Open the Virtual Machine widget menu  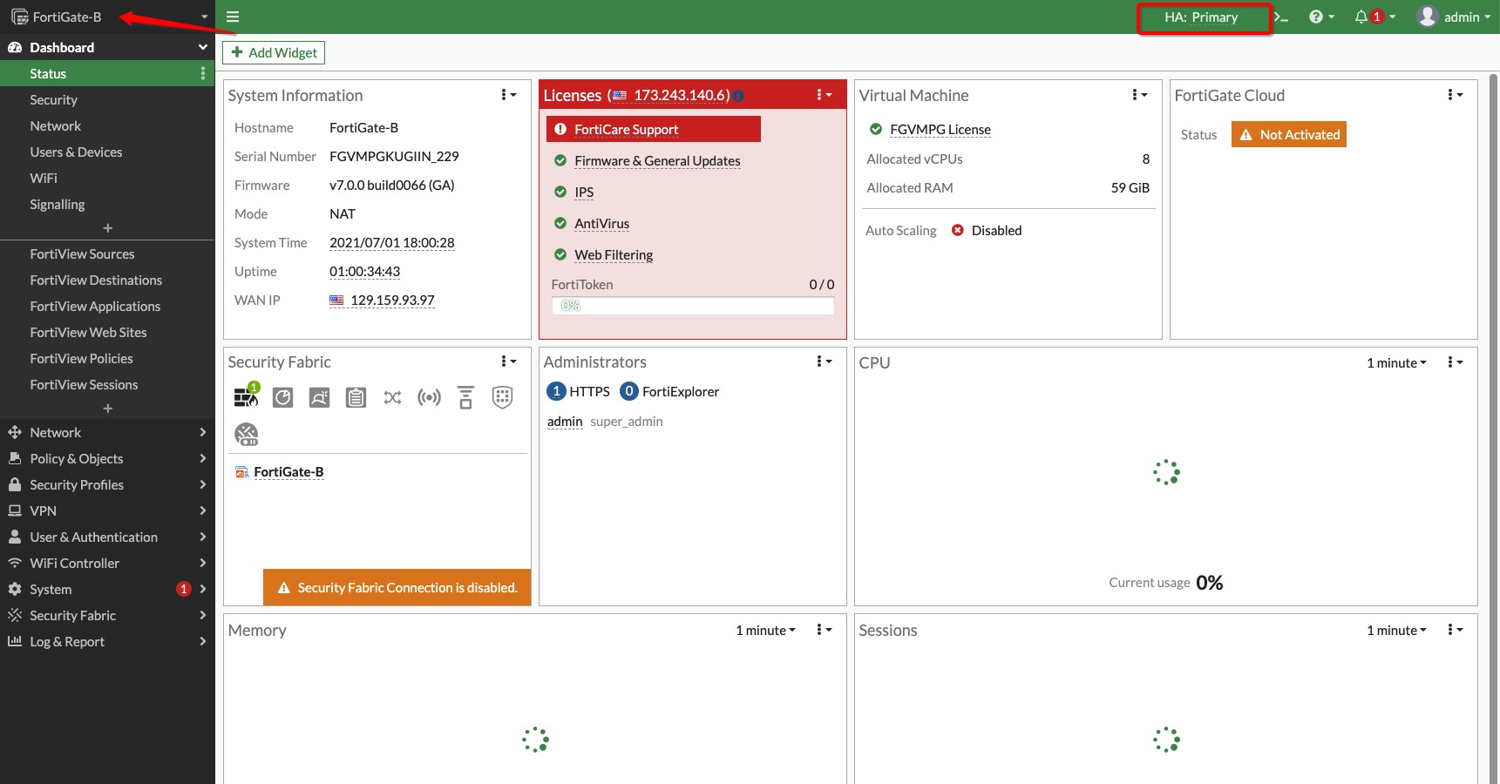1140,95
